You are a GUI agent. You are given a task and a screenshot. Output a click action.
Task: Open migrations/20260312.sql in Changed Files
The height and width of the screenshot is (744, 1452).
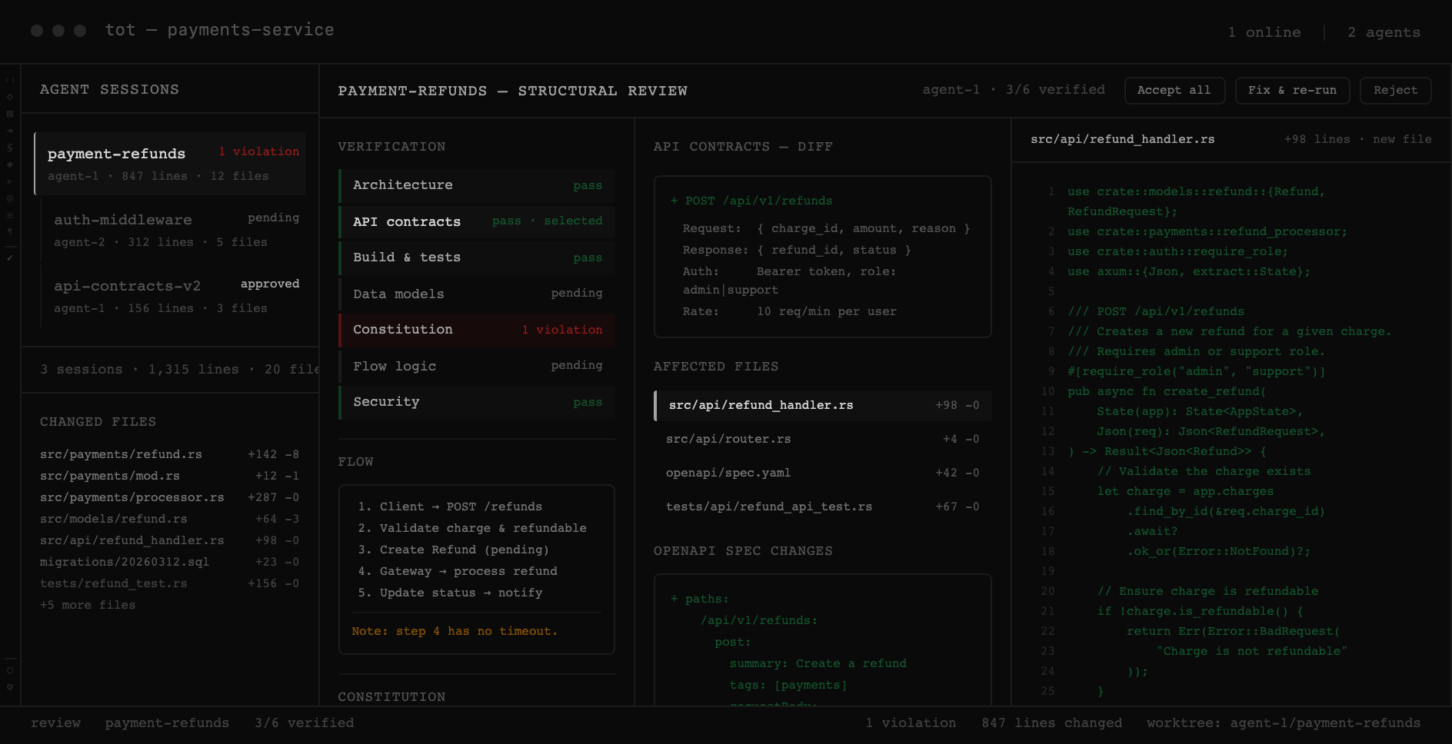pyautogui.click(x=169, y=562)
